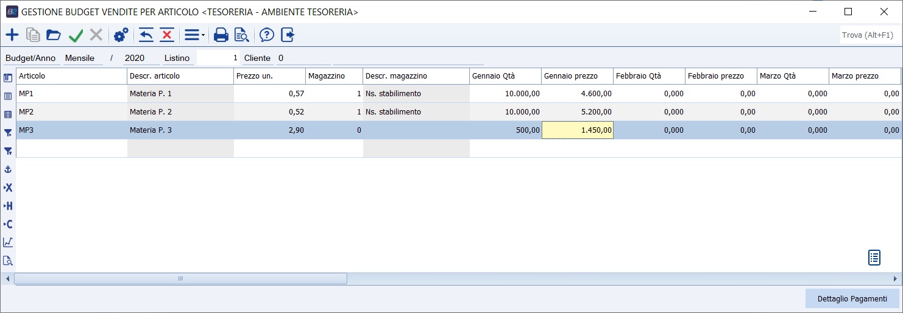
Task: Click the upper filter funnel sidebar icon
Action: click(8, 133)
